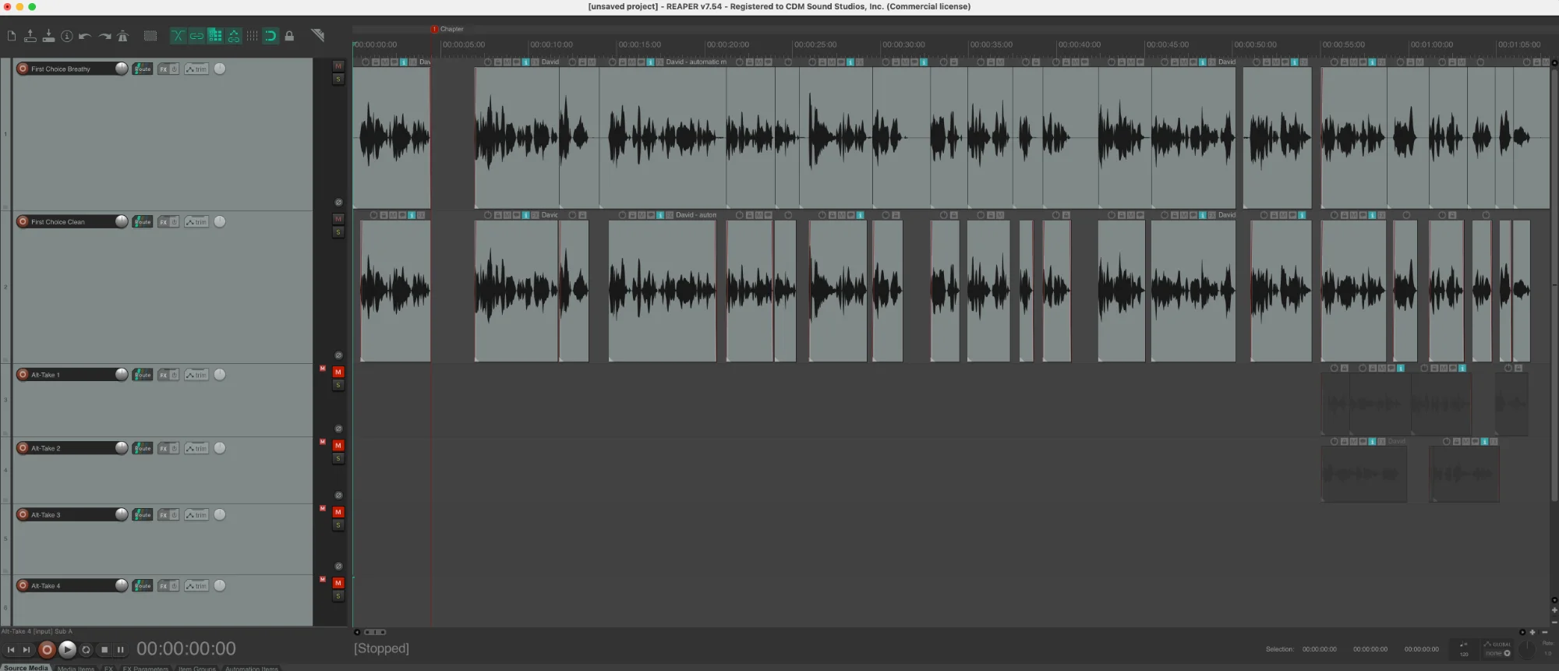Screen dimensions: 1559x671
Task: Toggle envelope points move with items icon
Action: pos(234,36)
